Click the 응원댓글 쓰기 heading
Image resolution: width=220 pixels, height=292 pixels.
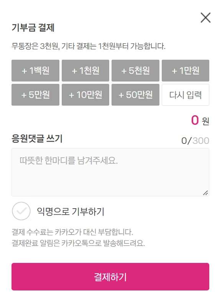click(37, 139)
